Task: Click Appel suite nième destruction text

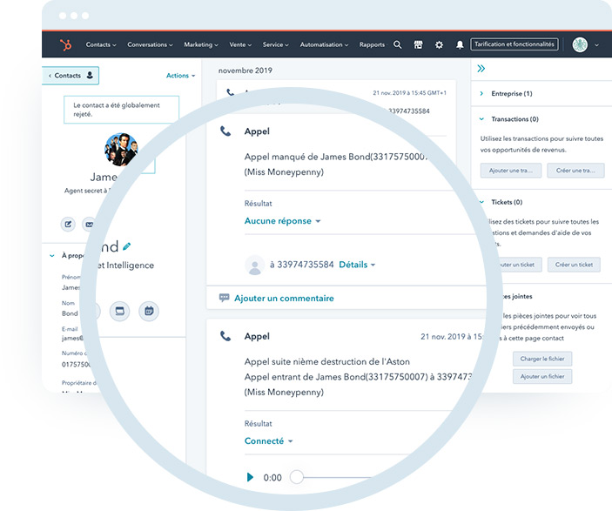Action: [x=327, y=362]
